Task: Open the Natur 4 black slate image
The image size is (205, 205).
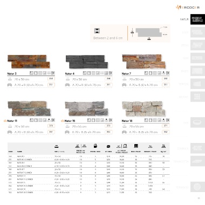Action: (87, 61)
